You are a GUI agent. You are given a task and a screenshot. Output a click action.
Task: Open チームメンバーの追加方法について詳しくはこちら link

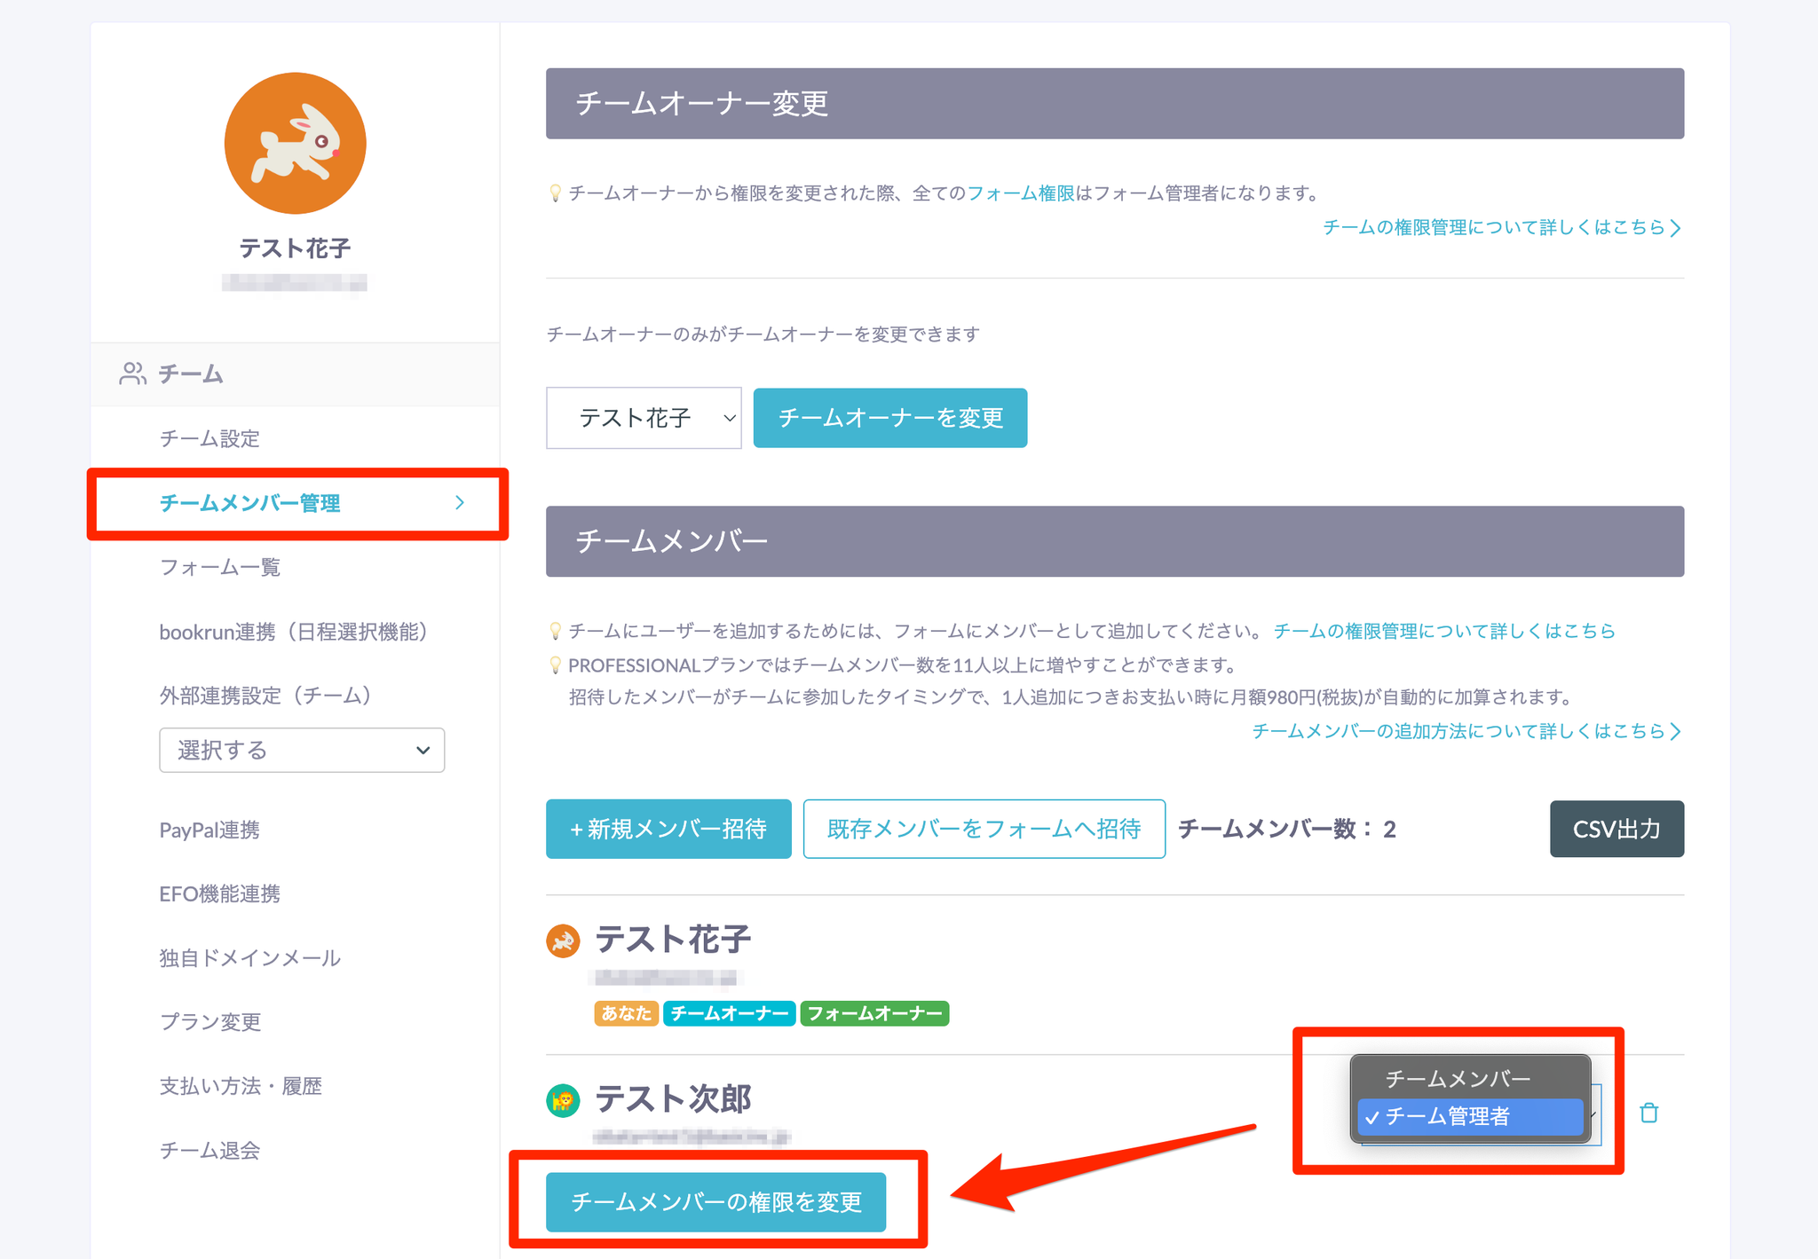click(1465, 731)
